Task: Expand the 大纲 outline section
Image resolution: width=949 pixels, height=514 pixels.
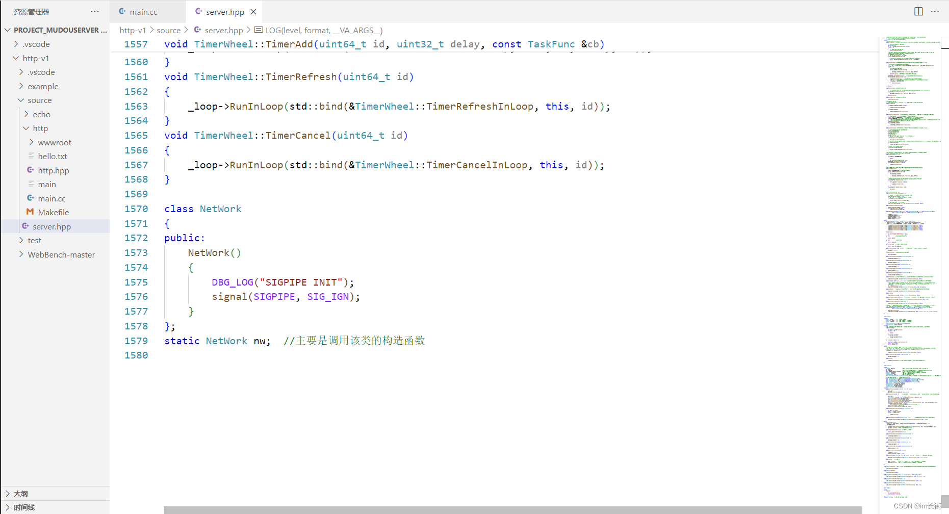Action: coord(8,494)
